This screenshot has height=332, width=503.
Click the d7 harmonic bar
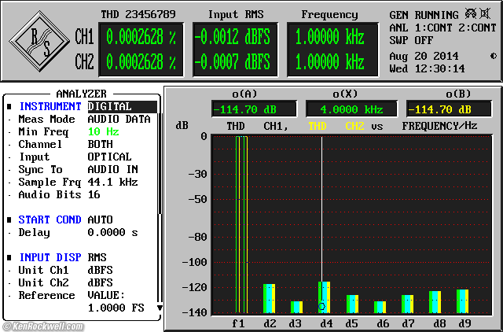(x=407, y=304)
